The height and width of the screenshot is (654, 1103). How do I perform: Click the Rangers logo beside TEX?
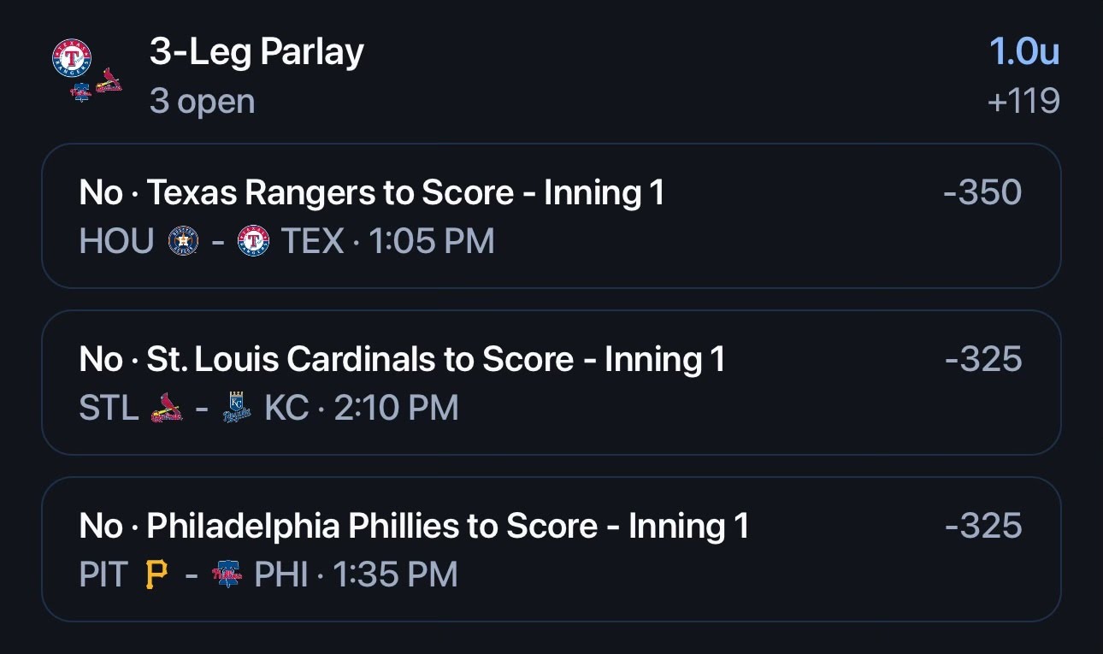tap(253, 241)
